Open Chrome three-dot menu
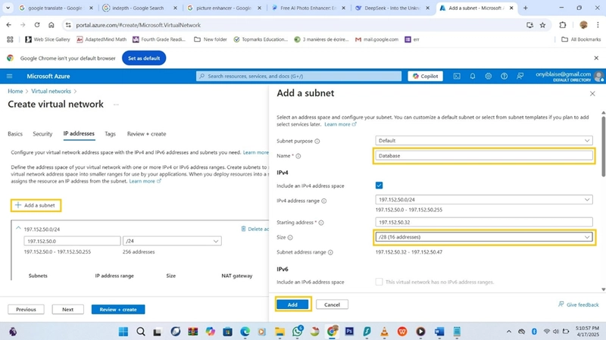The height and width of the screenshot is (340, 606). click(x=598, y=25)
